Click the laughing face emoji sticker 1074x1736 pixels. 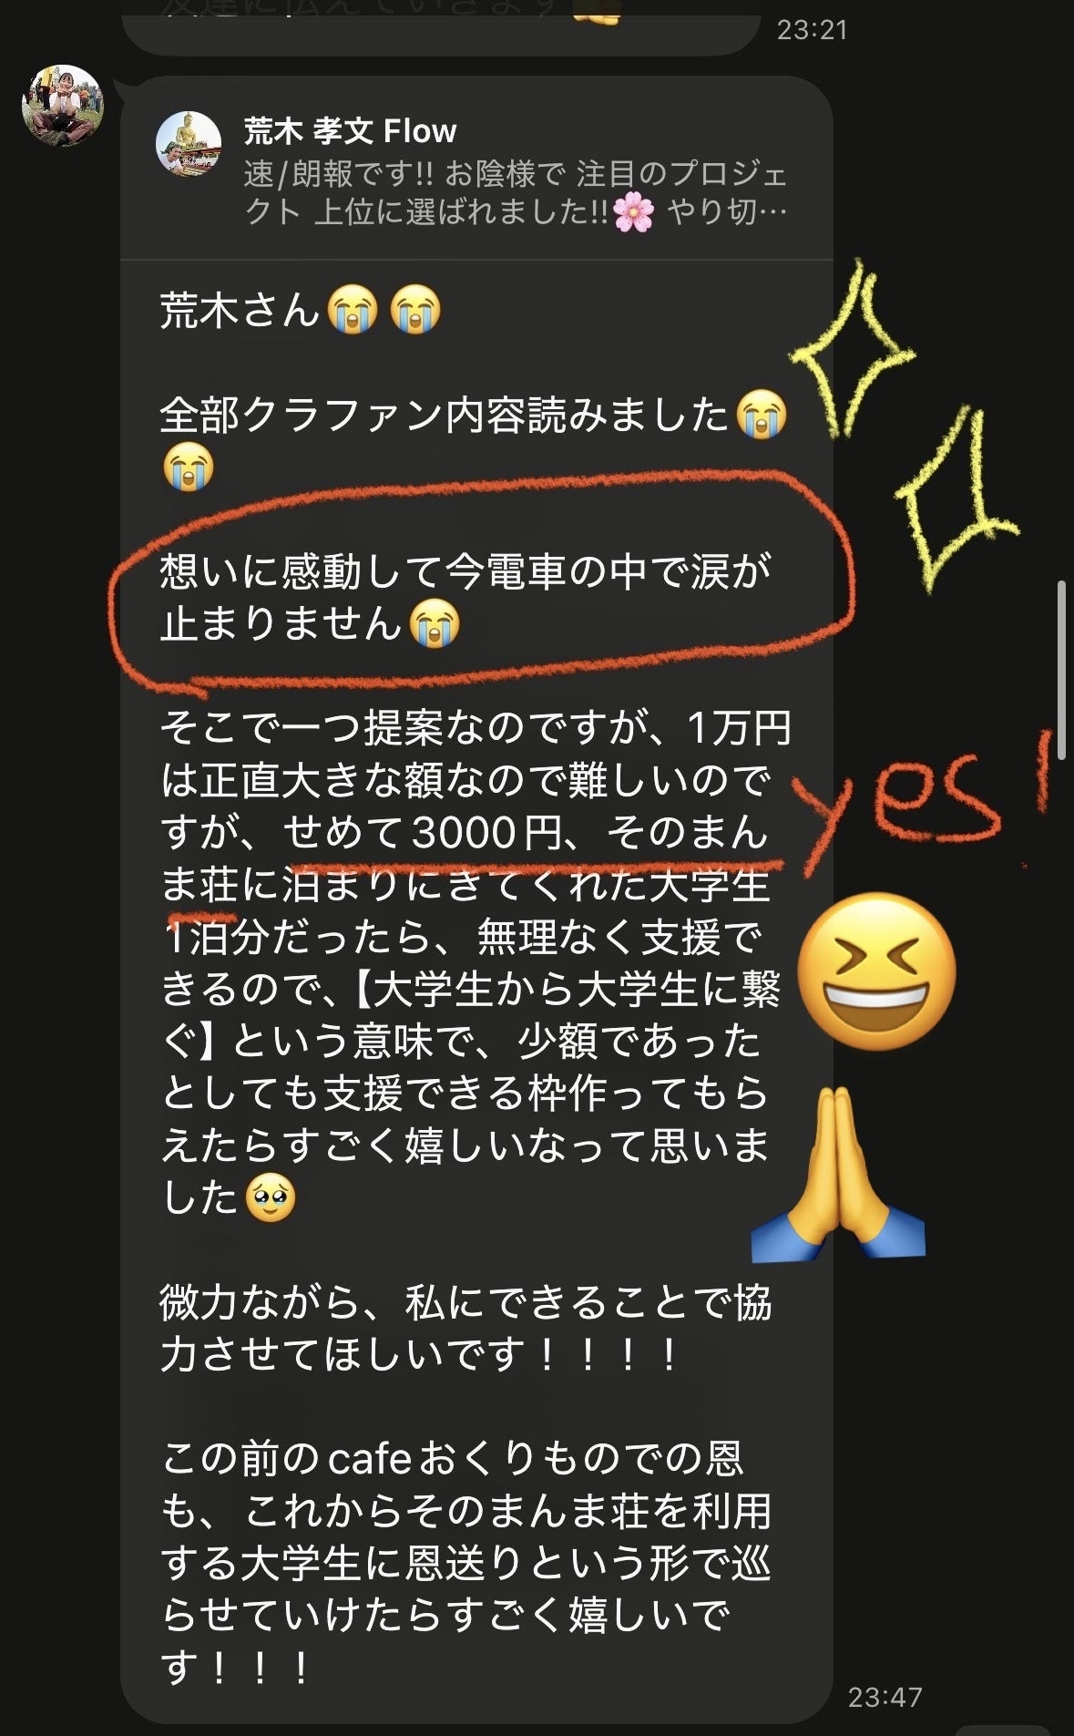(x=876, y=971)
